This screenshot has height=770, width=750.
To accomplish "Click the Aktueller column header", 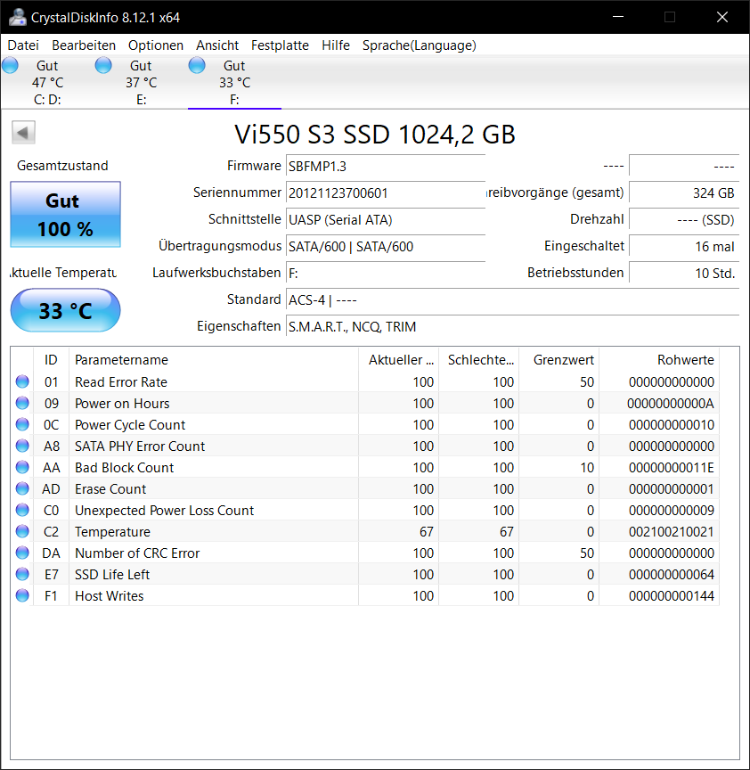I will [x=398, y=359].
